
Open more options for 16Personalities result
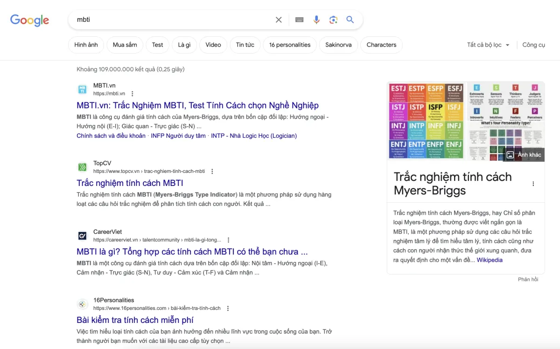pos(228,308)
